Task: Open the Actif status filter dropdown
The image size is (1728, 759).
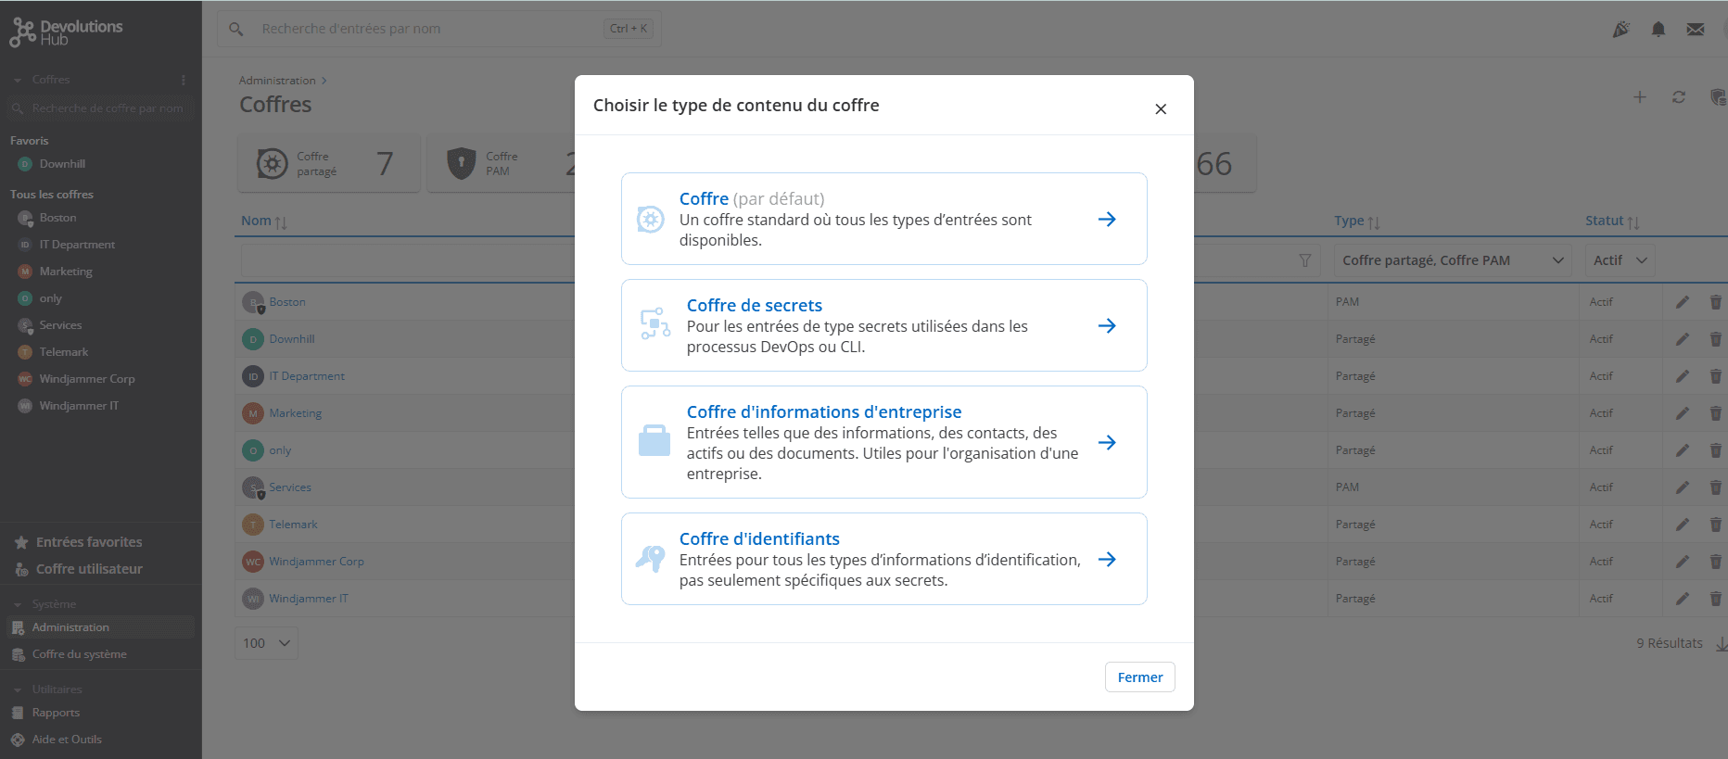Action: (1620, 260)
